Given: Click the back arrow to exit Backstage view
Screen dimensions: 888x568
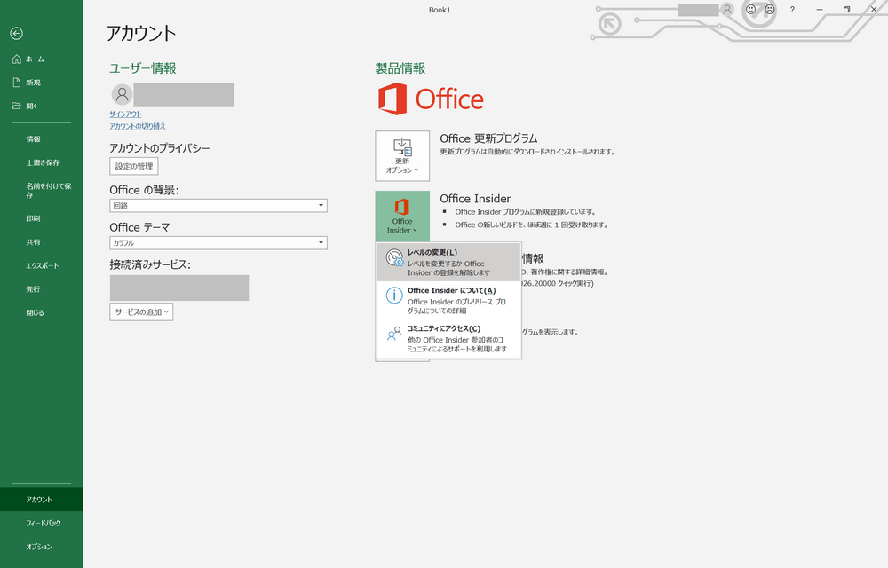Looking at the screenshot, I should 16,34.
